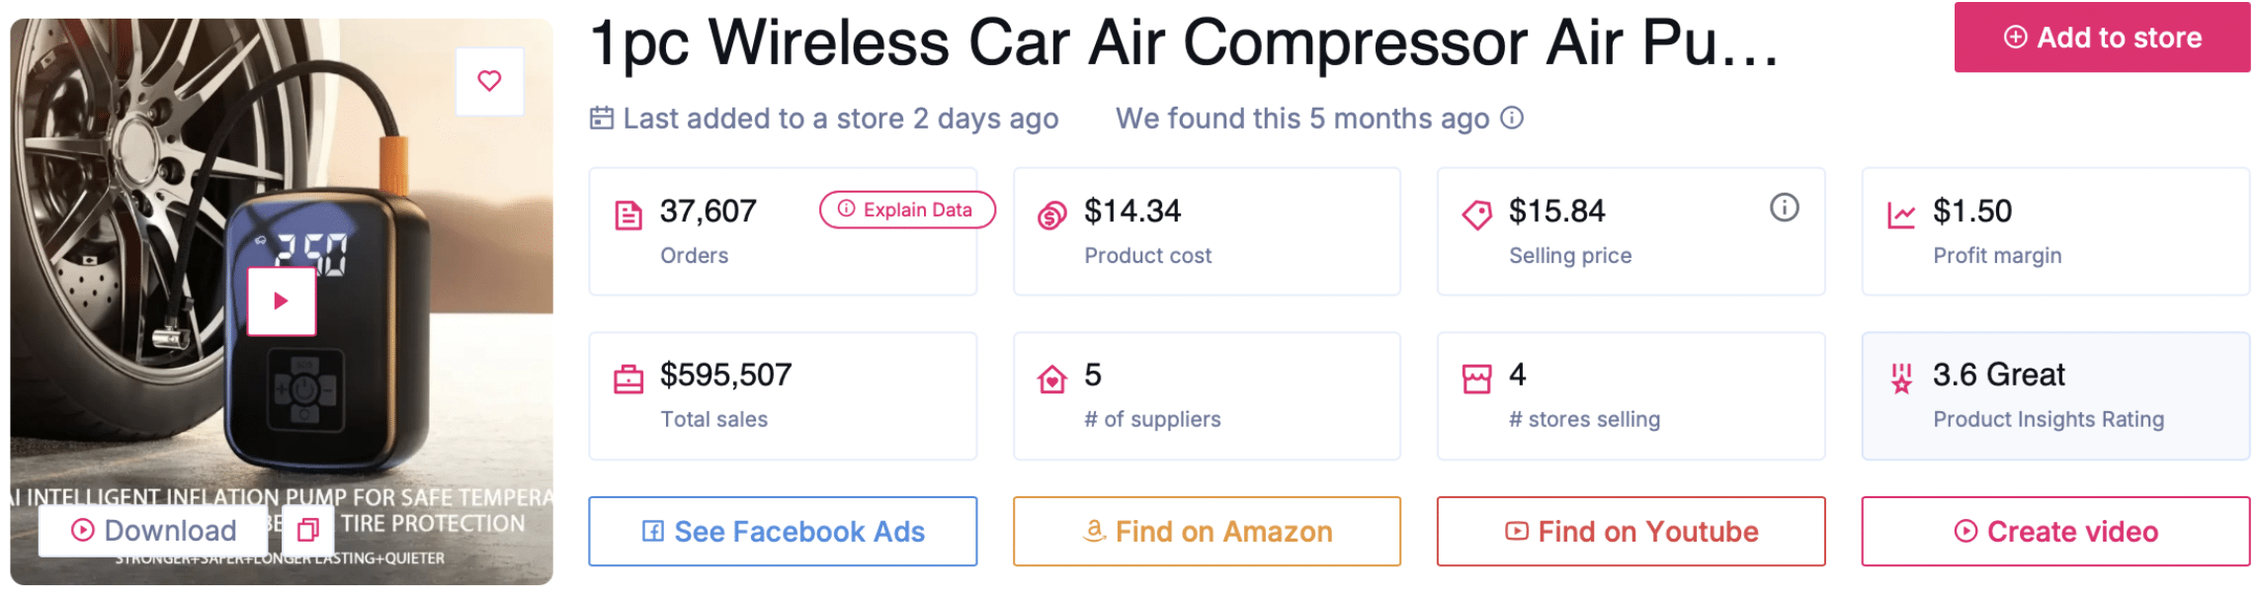Click the Add to store button
This screenshot has width=2257, height=595.
(2101, 37)
